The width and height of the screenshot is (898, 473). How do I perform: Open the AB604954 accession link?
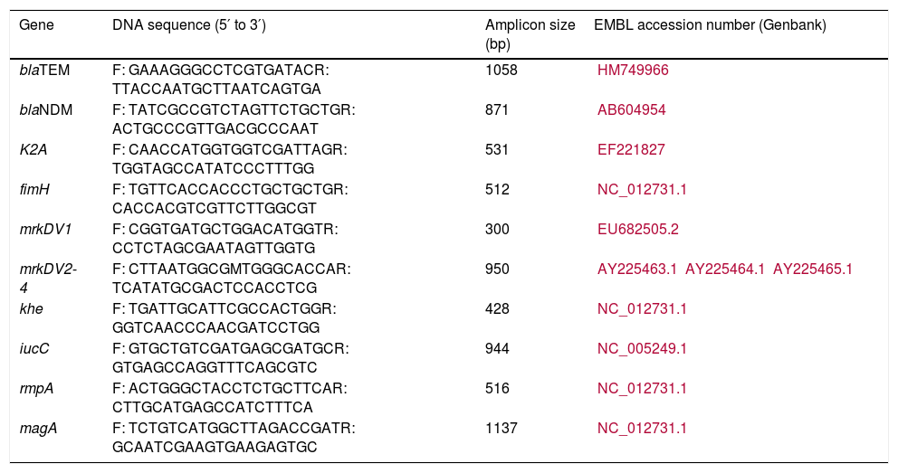pyautogui.click(x=631, y=109)
